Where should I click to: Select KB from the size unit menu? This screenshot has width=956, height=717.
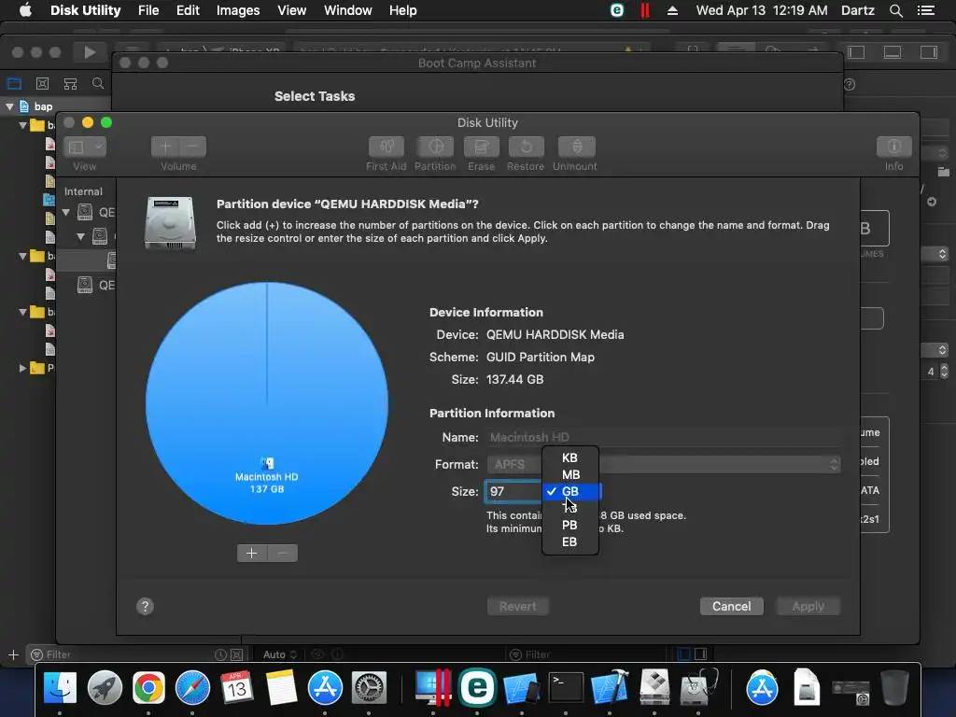(570, 457)
